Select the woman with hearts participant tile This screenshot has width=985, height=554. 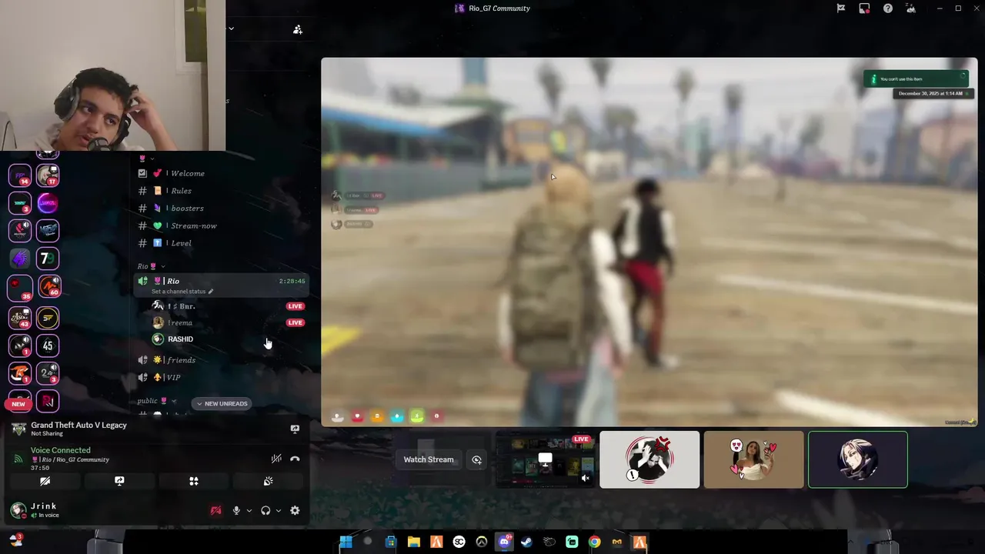click(x=753, y=460)
